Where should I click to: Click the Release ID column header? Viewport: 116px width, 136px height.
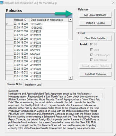[x=21, y=20]
